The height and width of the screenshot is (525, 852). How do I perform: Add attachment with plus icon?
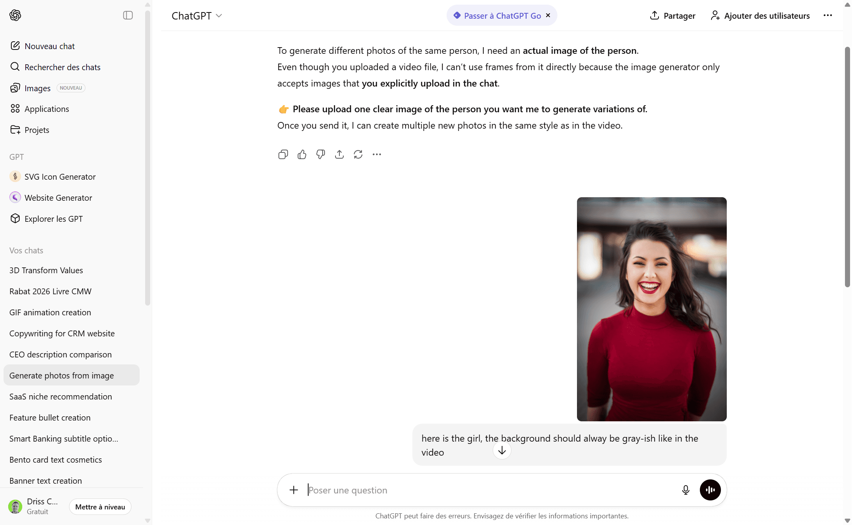294,490
